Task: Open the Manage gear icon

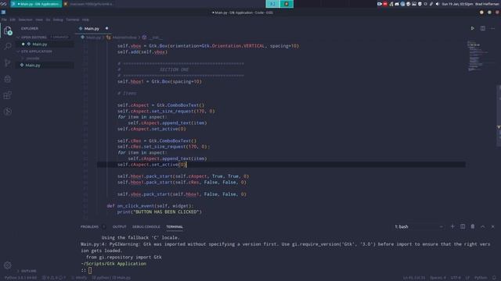Action: (x=8, y=265)
